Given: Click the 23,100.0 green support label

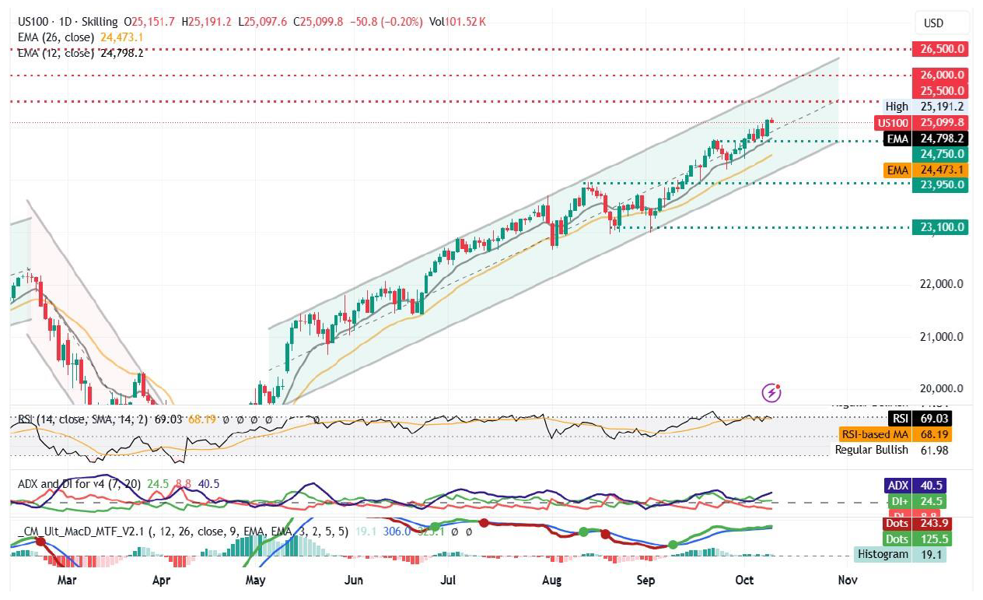Looking at the screenshot, I should click(941, 227).
